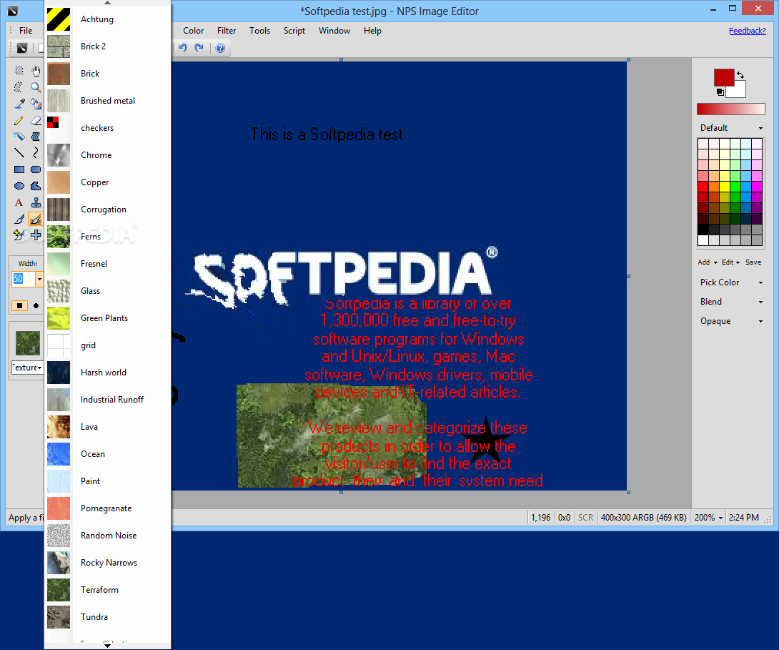Choose the freeform polygon shape tool
The width and height of the screenshot is (779, 650).
coord(36,186)
